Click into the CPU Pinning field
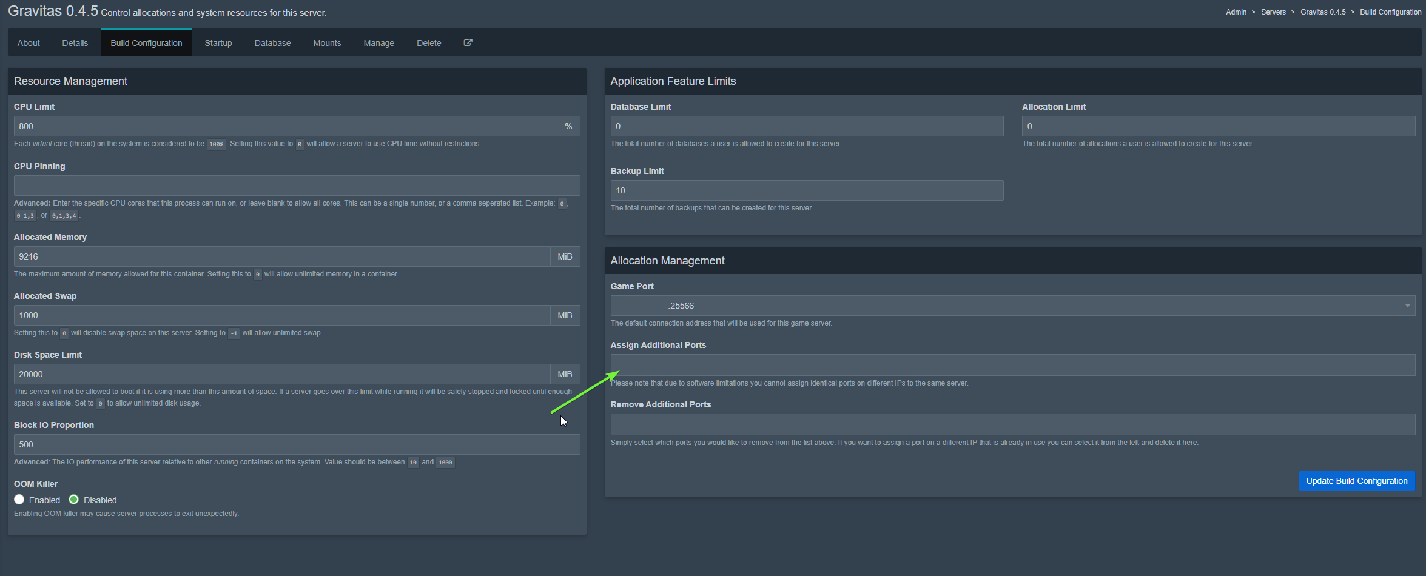 tap(297, 186)
